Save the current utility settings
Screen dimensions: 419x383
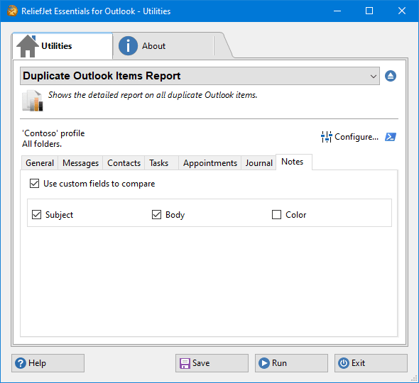click(x=212, y=363)
